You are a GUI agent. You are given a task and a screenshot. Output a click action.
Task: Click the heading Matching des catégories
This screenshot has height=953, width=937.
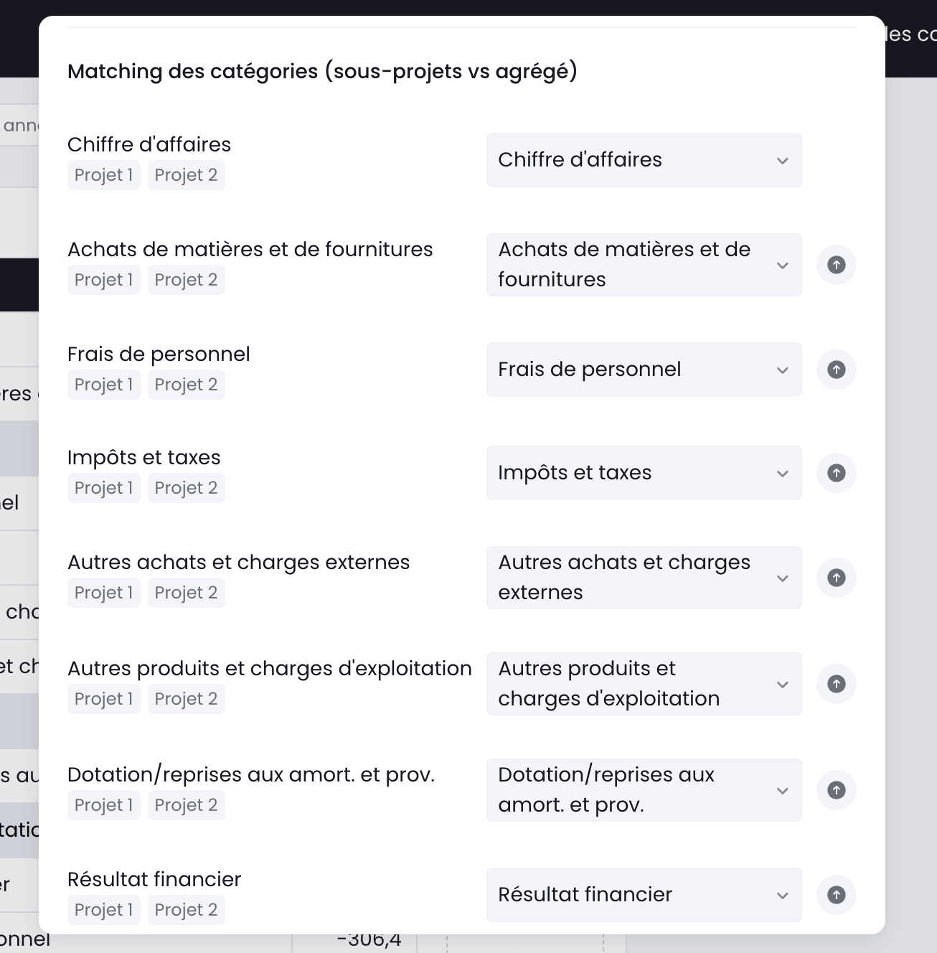(x=322, y=72)
